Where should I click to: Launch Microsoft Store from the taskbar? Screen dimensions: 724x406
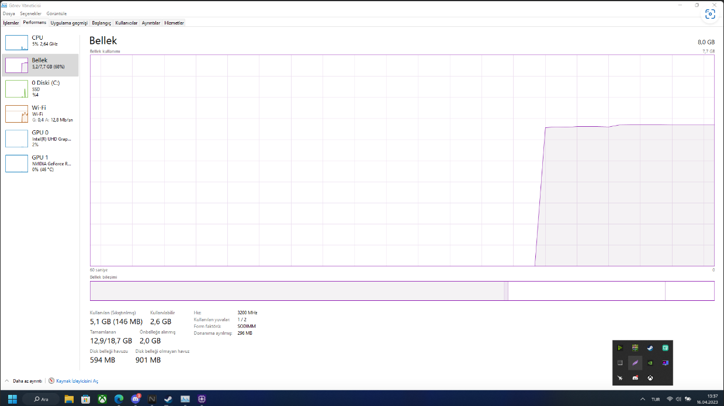(x=85, y=399)
